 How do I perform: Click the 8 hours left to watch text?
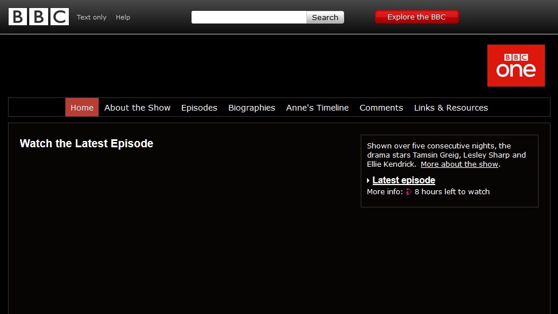452,192
